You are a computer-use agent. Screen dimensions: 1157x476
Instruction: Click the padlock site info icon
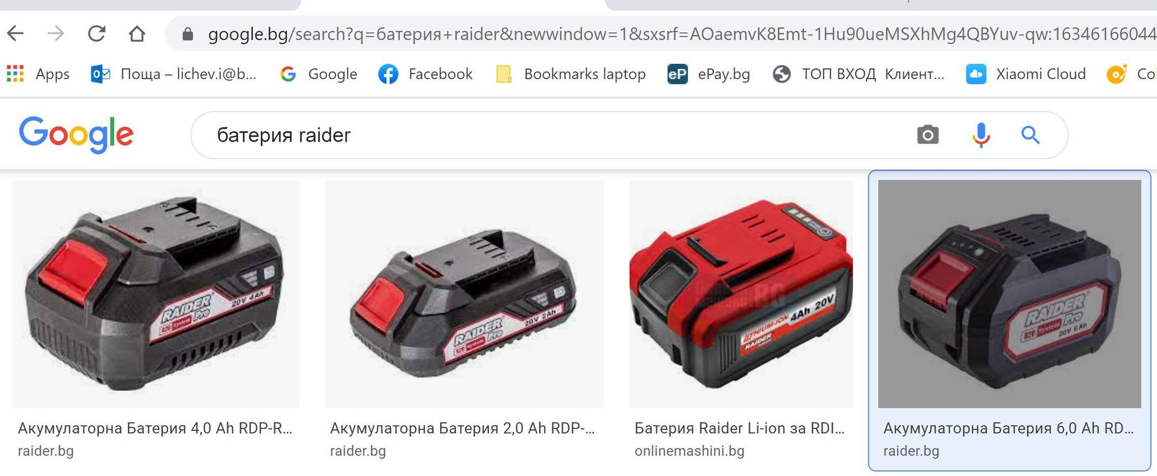[x=188, y=34]
